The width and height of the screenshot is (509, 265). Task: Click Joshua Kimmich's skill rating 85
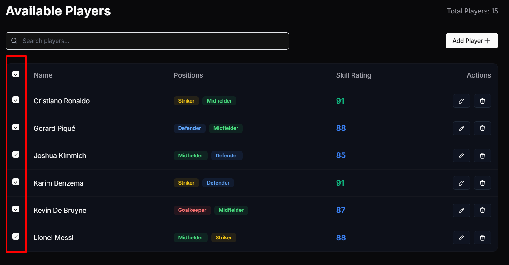click(x=341, y=155)
